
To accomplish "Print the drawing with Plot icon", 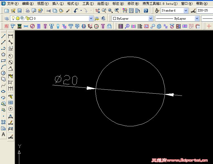I will click(x=28, y=11).
